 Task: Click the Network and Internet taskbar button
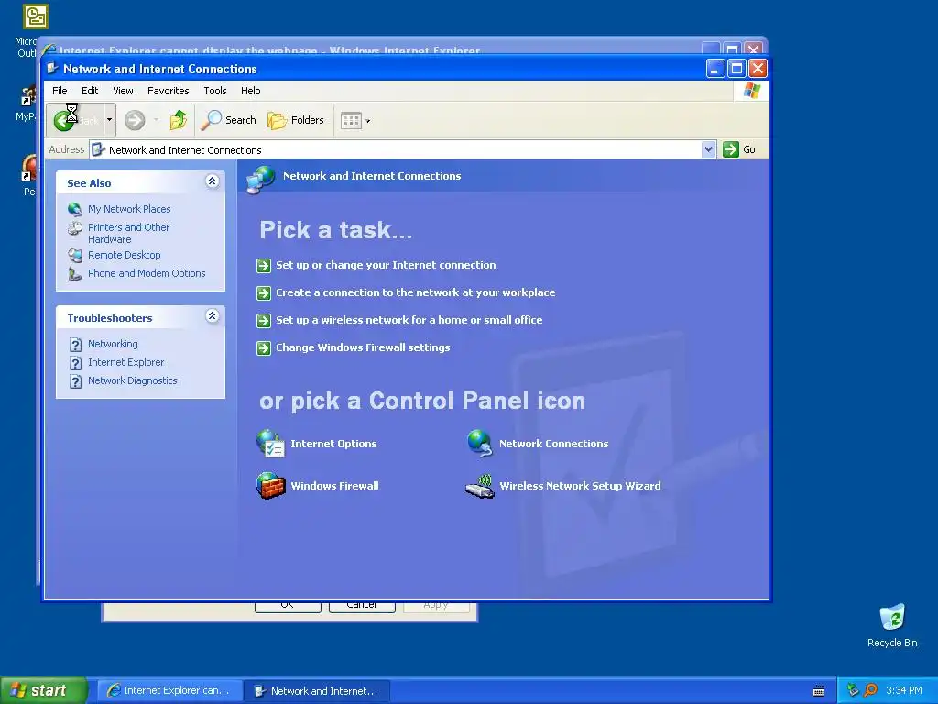pos(318,691)
